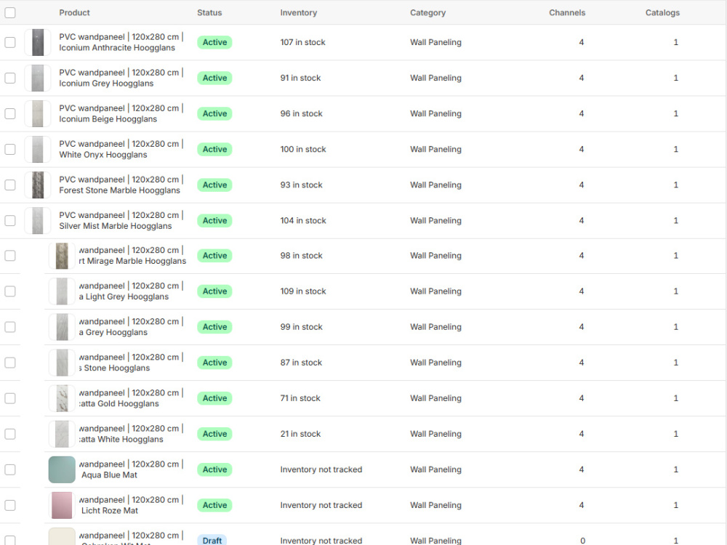Select checkbox for Iconium Grey Hoogglans row

tap(10, 78)
